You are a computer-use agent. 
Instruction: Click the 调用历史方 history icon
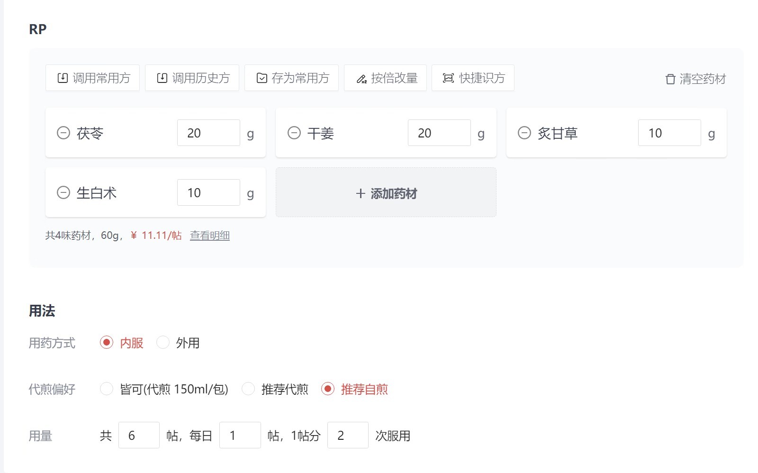pos(161,78)
